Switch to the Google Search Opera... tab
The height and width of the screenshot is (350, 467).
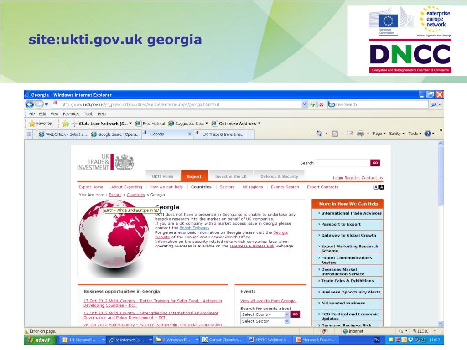(115, 134)
